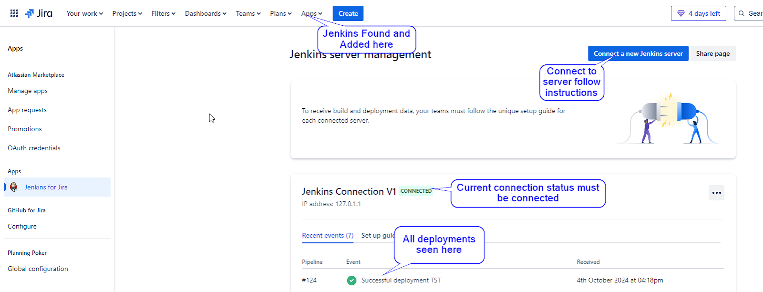Viewport: 763px width, 292px height.
Task: Click the CONNECTED status badge
Action: tap(416, 191)
